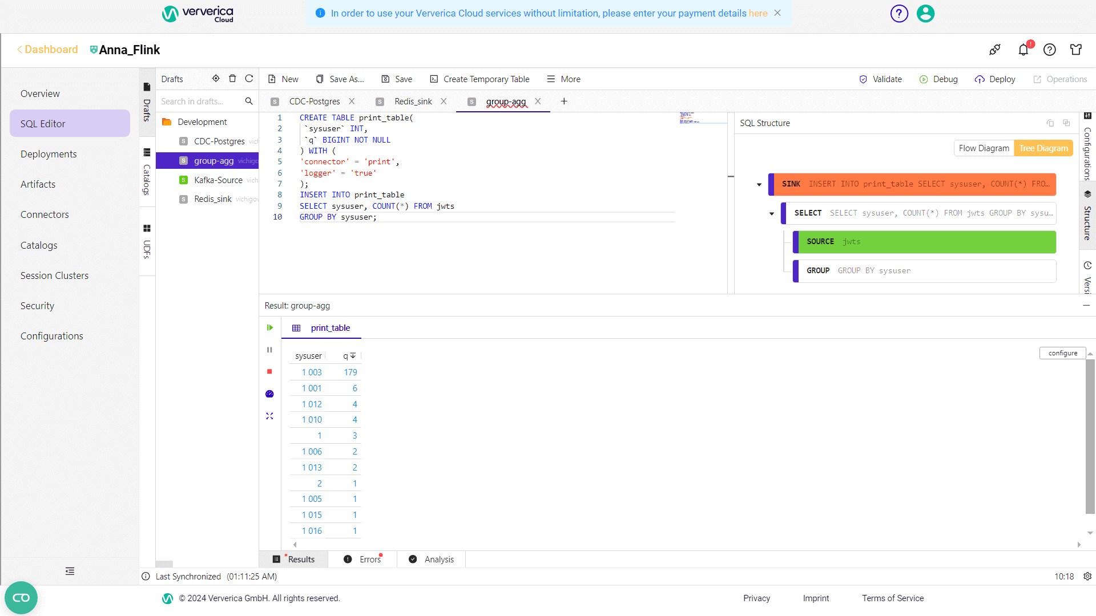
Task: Click the configure button
Action: point(1062,353)
